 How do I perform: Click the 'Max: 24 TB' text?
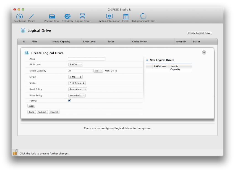point(111,71)
